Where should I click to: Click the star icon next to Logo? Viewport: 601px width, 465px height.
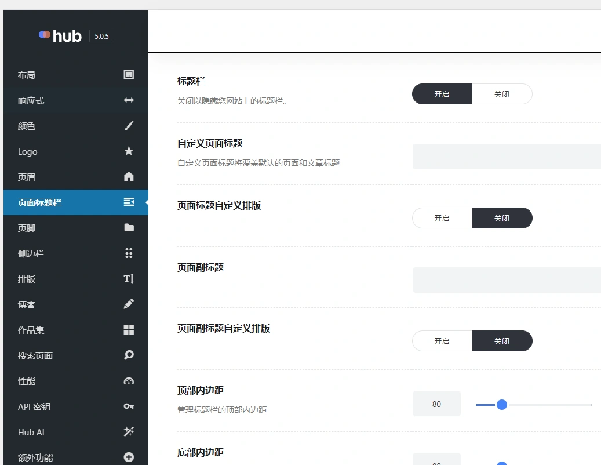pyautogui.click(x=129, y=151)
